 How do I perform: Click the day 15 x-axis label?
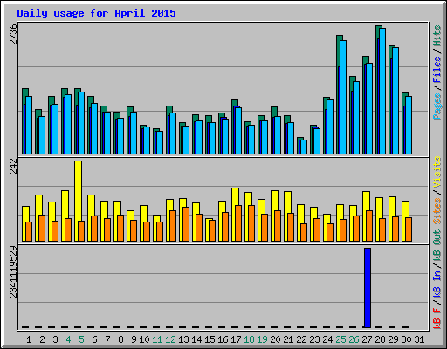pyautogui.click(x=210, y=339)
